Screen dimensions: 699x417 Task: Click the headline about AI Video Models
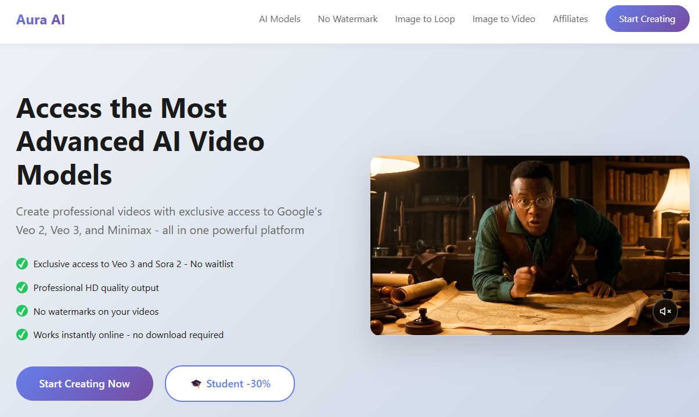point(140,141)
